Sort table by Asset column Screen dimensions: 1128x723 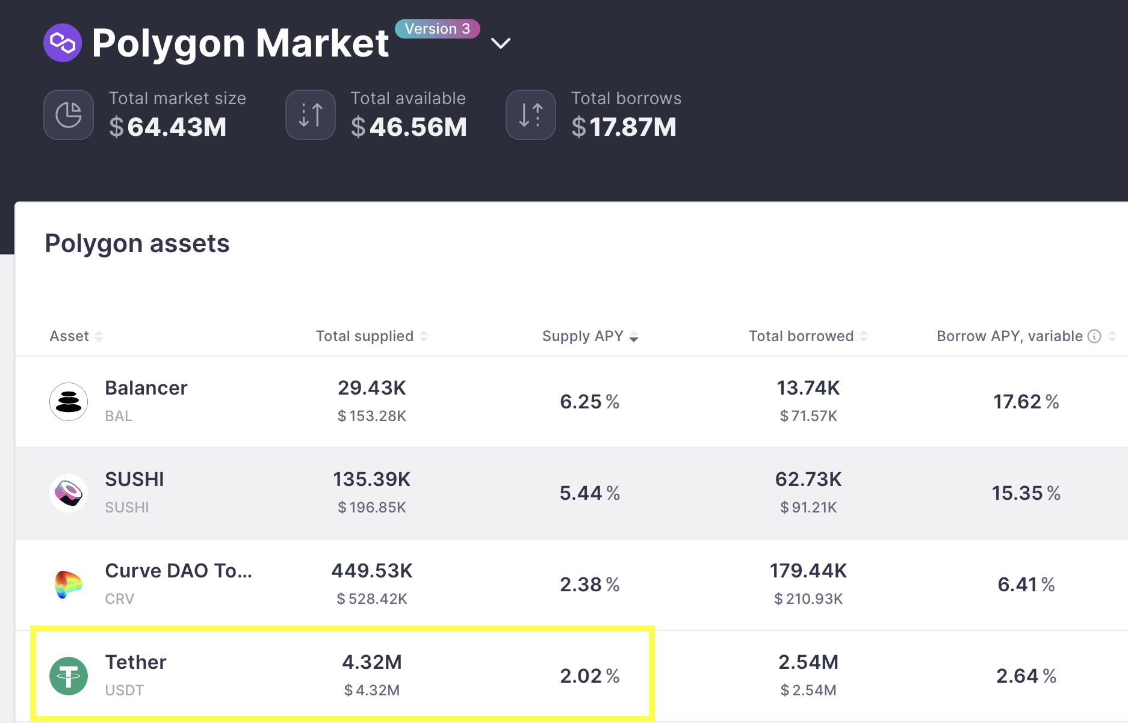pyautogui.click(x=76, y=336)
